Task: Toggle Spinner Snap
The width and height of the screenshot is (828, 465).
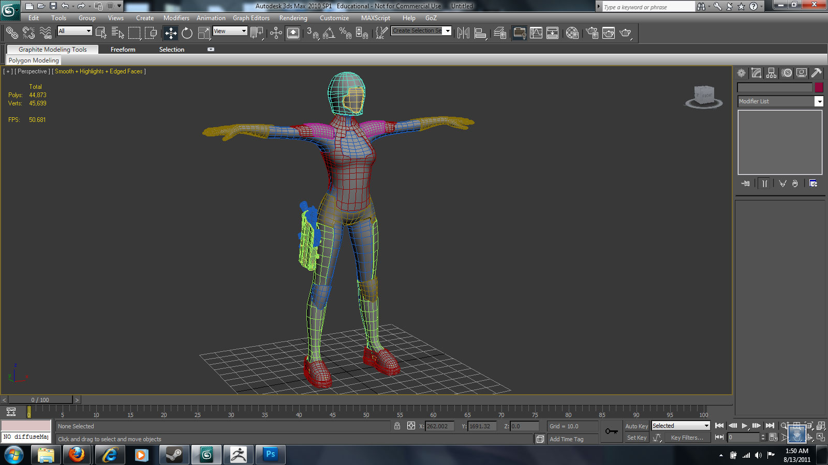Action: [x=362, y=33]
